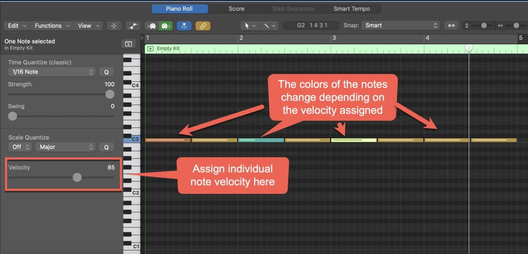Click the horizontal auto zoom icon
528x254 pixels.
(452, 26)
